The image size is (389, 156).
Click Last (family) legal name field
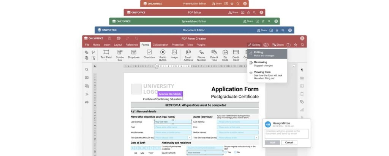point(173,122)
